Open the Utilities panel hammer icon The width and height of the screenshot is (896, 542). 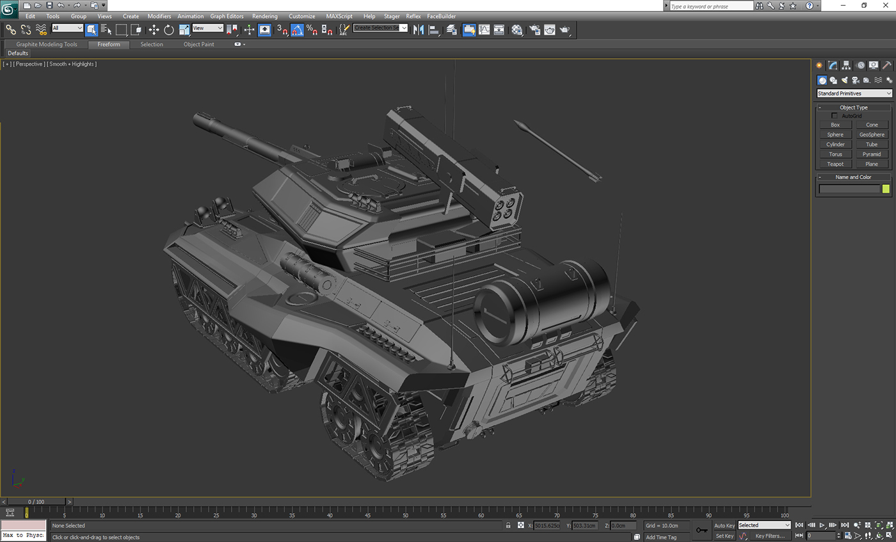click(x=886, y=65)
